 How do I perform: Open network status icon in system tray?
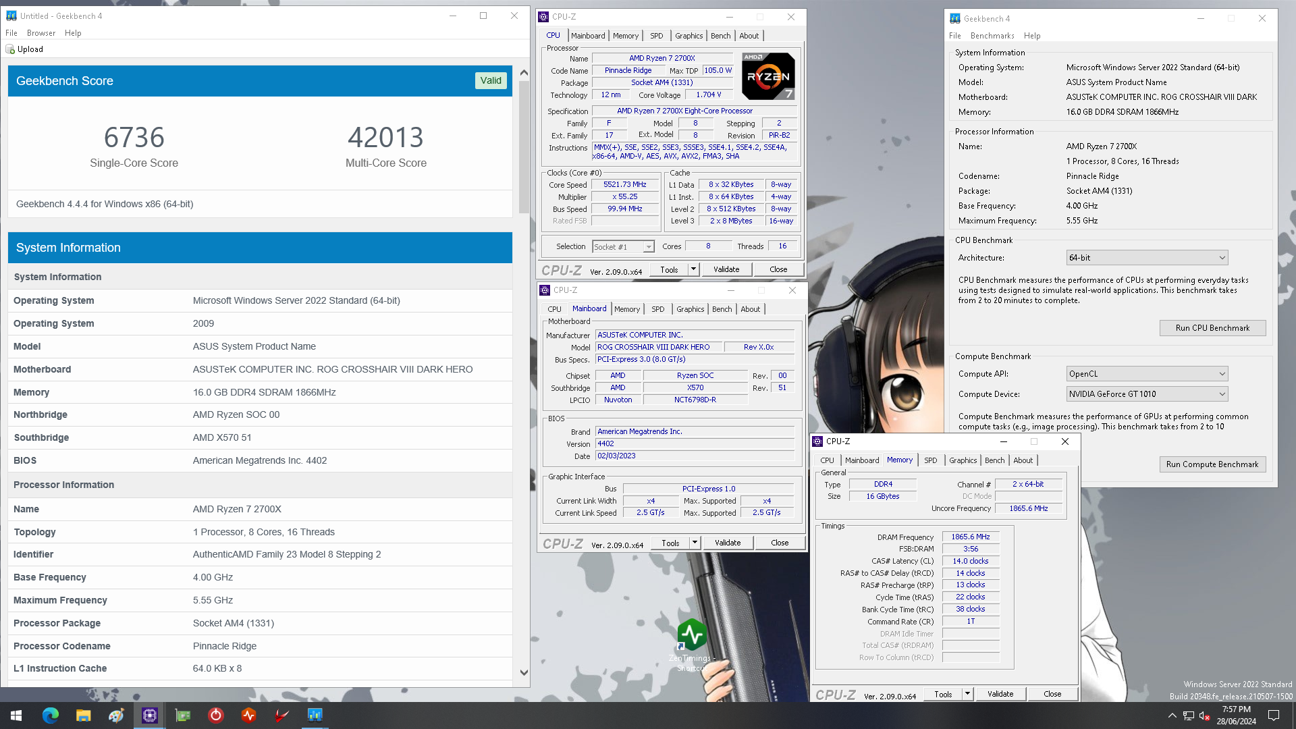pos(1188,716)
